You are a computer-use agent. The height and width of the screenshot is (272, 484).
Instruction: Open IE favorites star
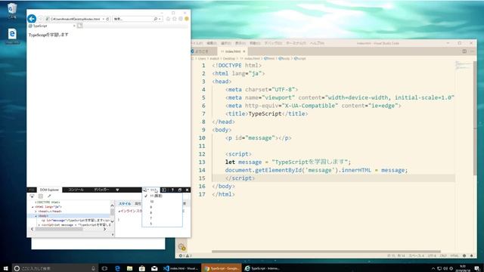(x=175, y=19)
